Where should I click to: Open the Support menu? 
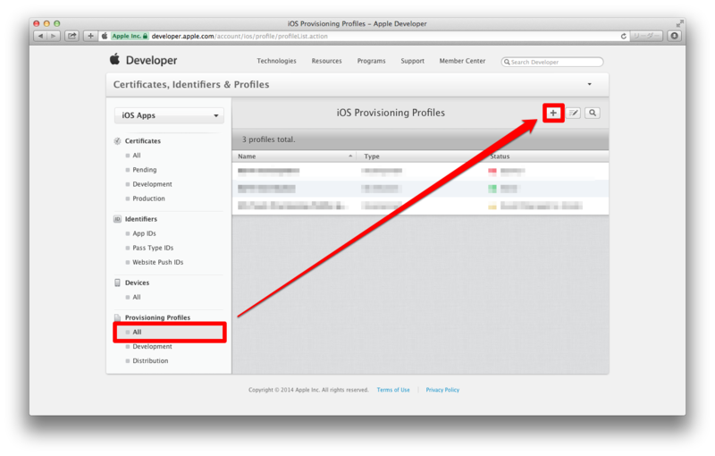click(412, 61)
